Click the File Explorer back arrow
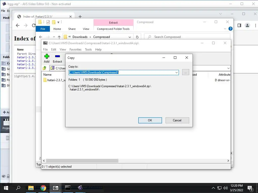Screen dimensions: 258x193 41,37
